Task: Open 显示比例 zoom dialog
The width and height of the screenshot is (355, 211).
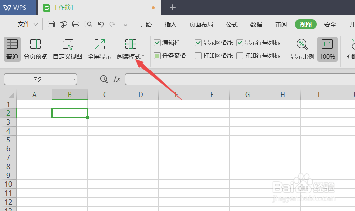Action: (302, 49)
